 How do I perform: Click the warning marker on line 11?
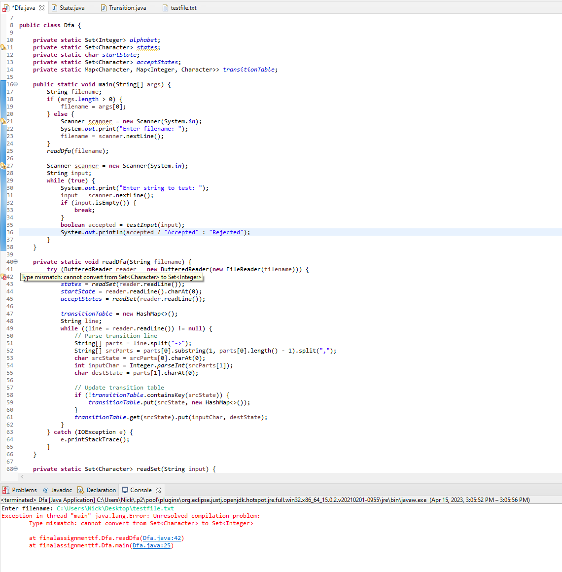(3, 47)
